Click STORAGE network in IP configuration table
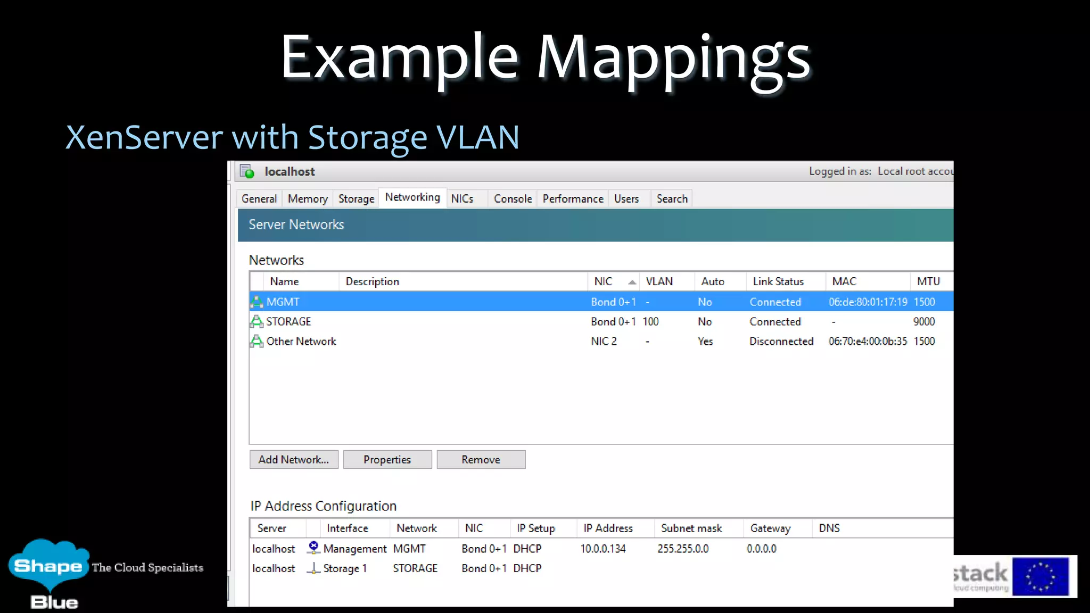Screen dimensions: 1090x613 (x=415, y=568)
